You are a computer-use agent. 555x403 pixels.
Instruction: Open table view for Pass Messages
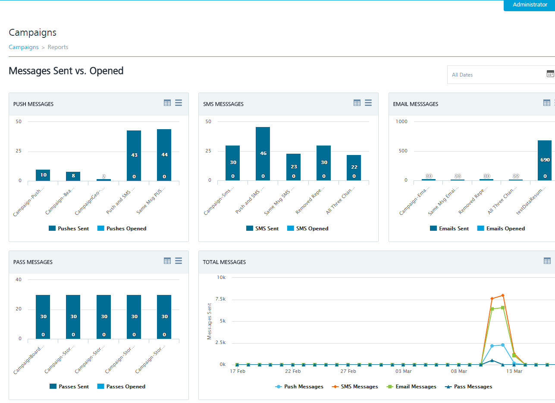point(167,261)
